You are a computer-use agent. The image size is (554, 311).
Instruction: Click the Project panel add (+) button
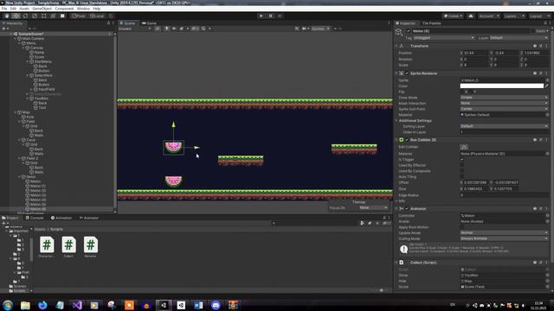3,223
